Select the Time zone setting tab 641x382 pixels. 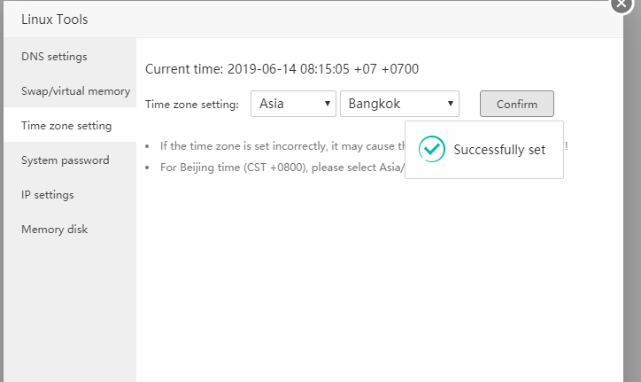[x=66, y=126]
